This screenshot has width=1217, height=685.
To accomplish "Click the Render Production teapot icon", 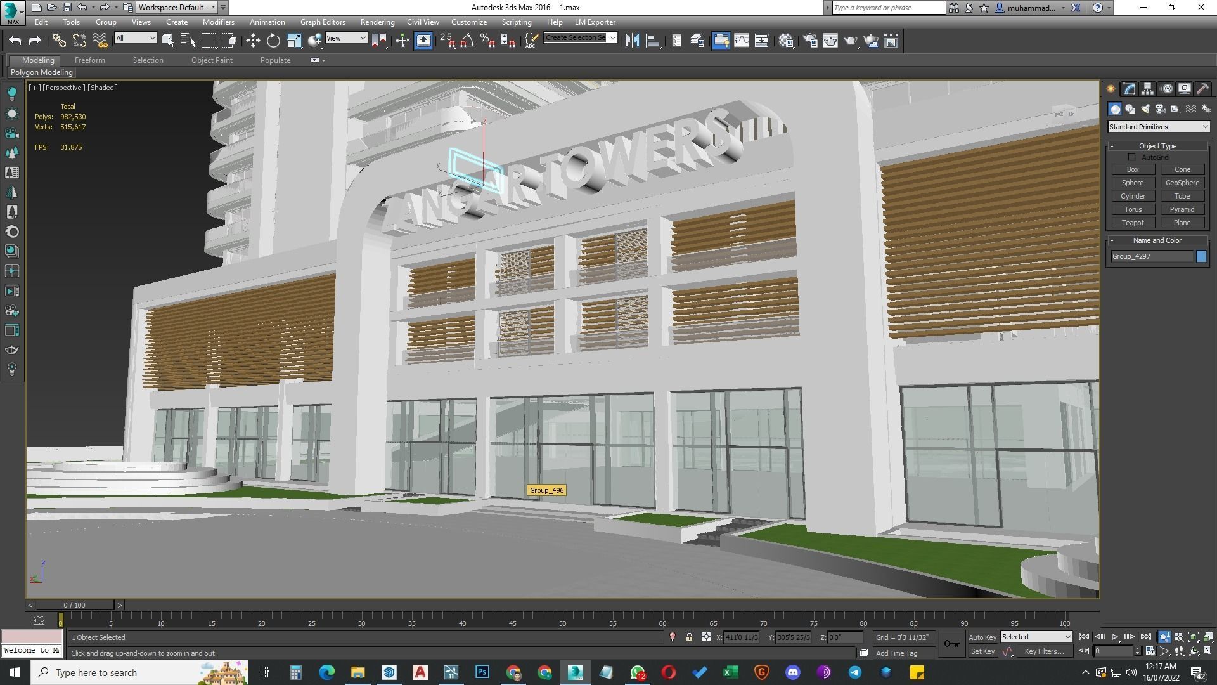I will pos(850,41).
